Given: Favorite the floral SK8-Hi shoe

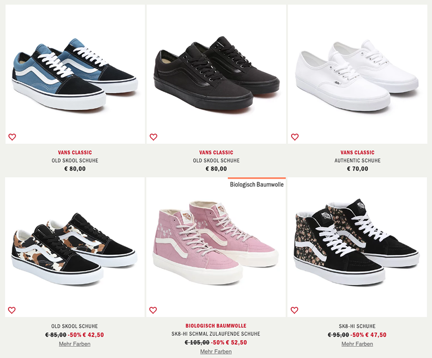Looking at the screenshot, I should point(295,310).
